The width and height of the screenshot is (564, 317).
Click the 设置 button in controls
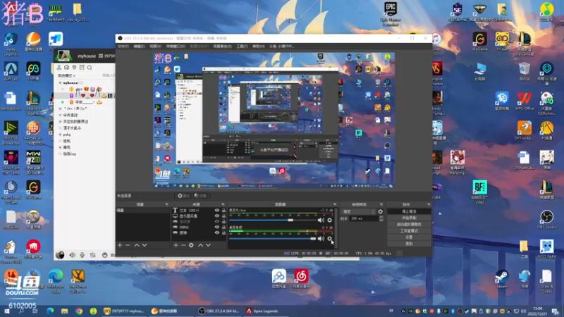(x=409, y=237)
